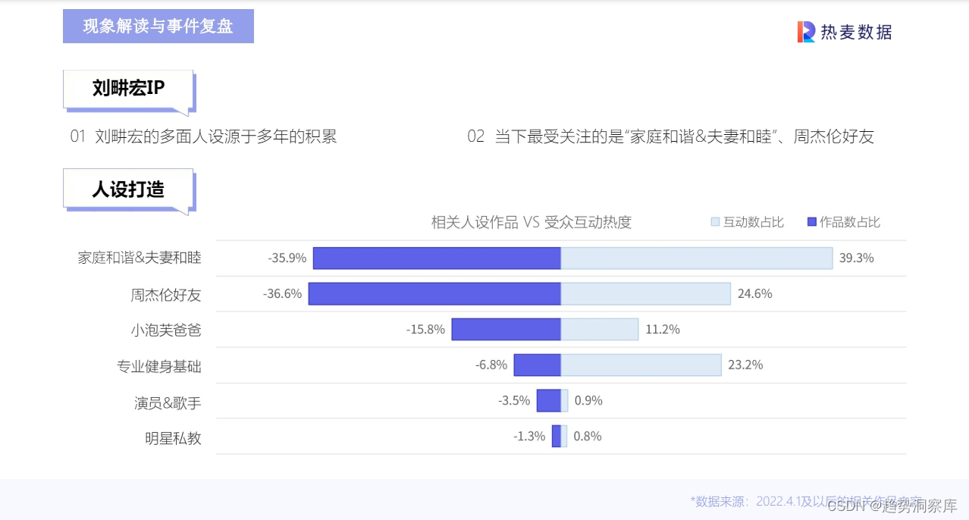Click the -3.5% dark bar for 演员&歌手
The image size is (969, 520).
point(549,400)
